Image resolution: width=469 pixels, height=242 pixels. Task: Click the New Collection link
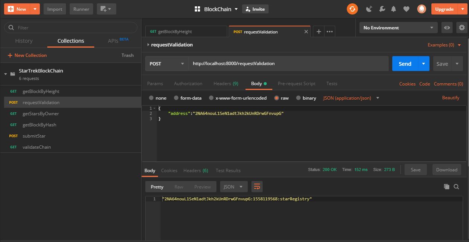[27, 55]
